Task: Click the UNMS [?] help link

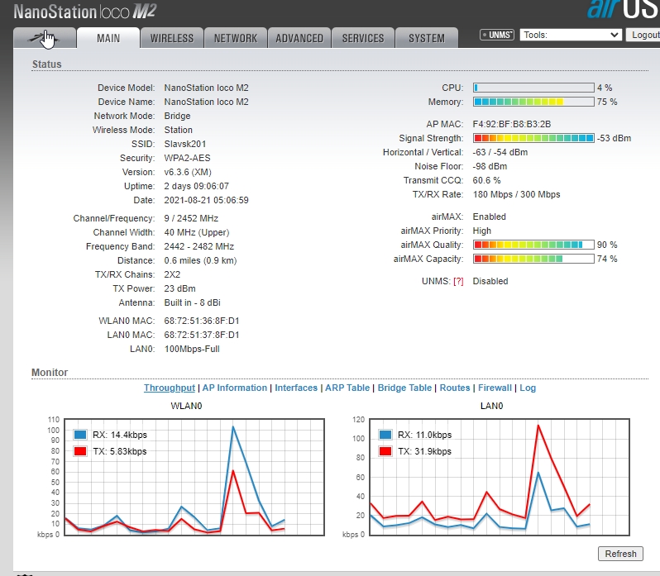Action: pyautogui.click(x=458, y=281)
